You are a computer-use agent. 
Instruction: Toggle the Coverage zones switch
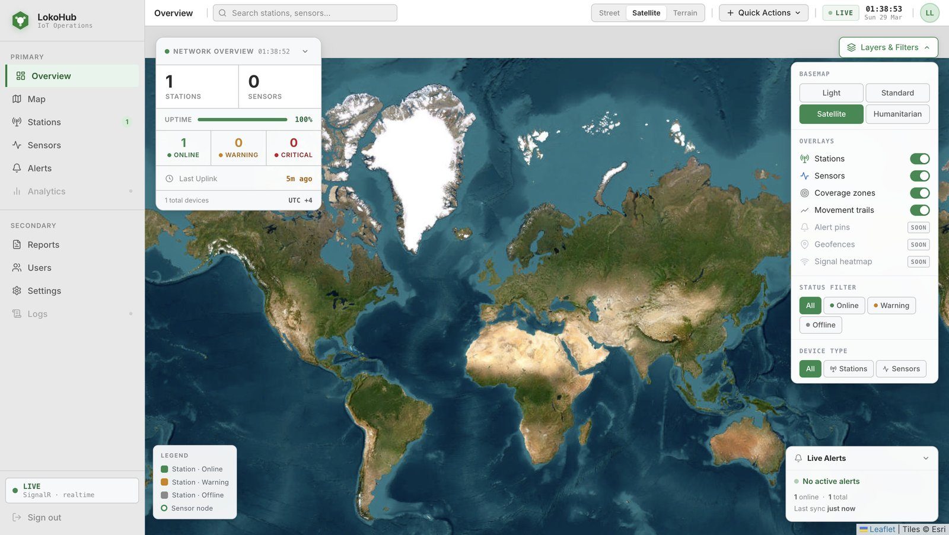point(920,193)
